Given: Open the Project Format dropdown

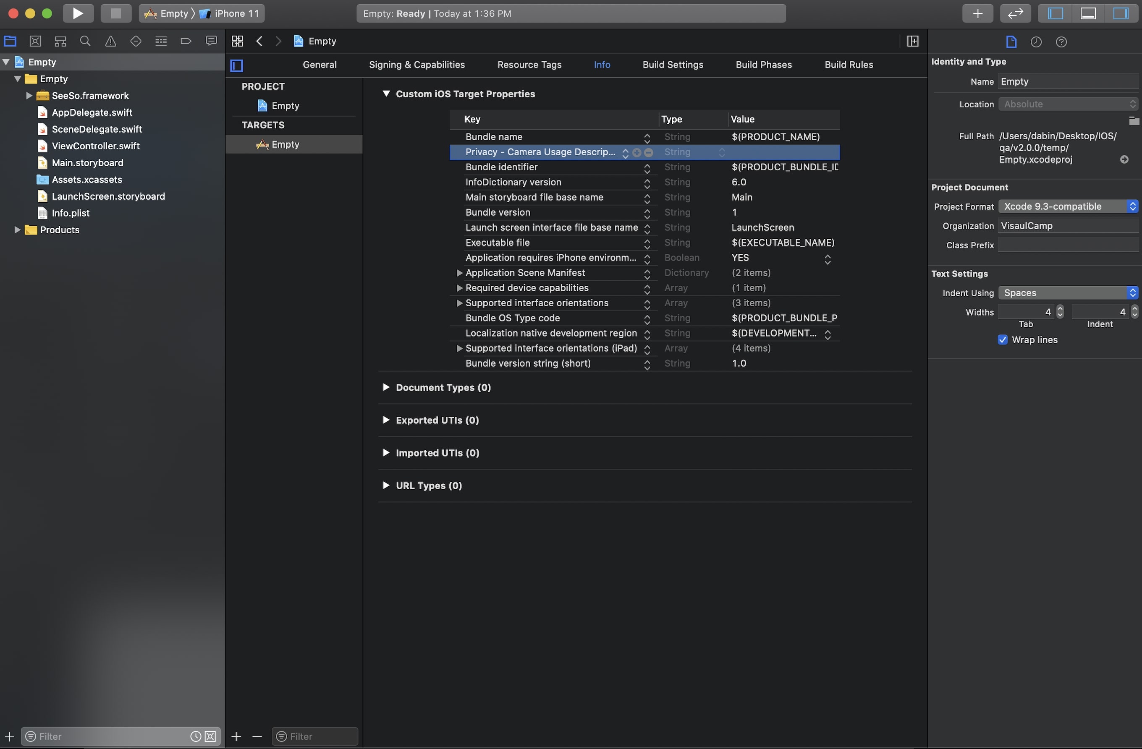Looking at the screenshot, I should coord(1068,207).
